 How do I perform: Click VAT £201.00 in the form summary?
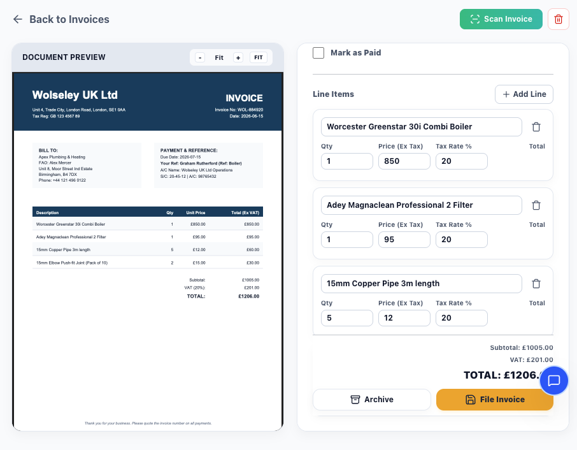tap(531, 359)
